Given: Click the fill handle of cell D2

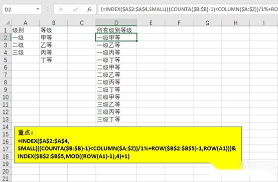Looking at the screenshot, I should tap(136, 41).
